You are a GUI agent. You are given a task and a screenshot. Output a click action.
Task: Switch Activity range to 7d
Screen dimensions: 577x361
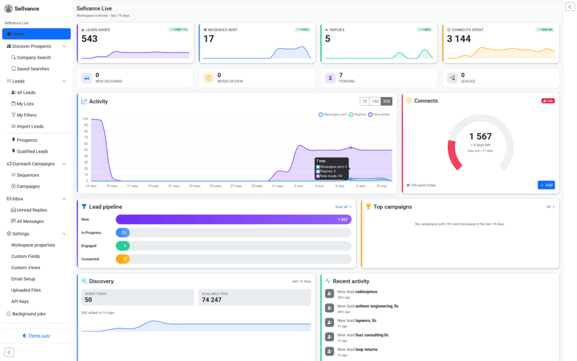[x=365, y=101]
